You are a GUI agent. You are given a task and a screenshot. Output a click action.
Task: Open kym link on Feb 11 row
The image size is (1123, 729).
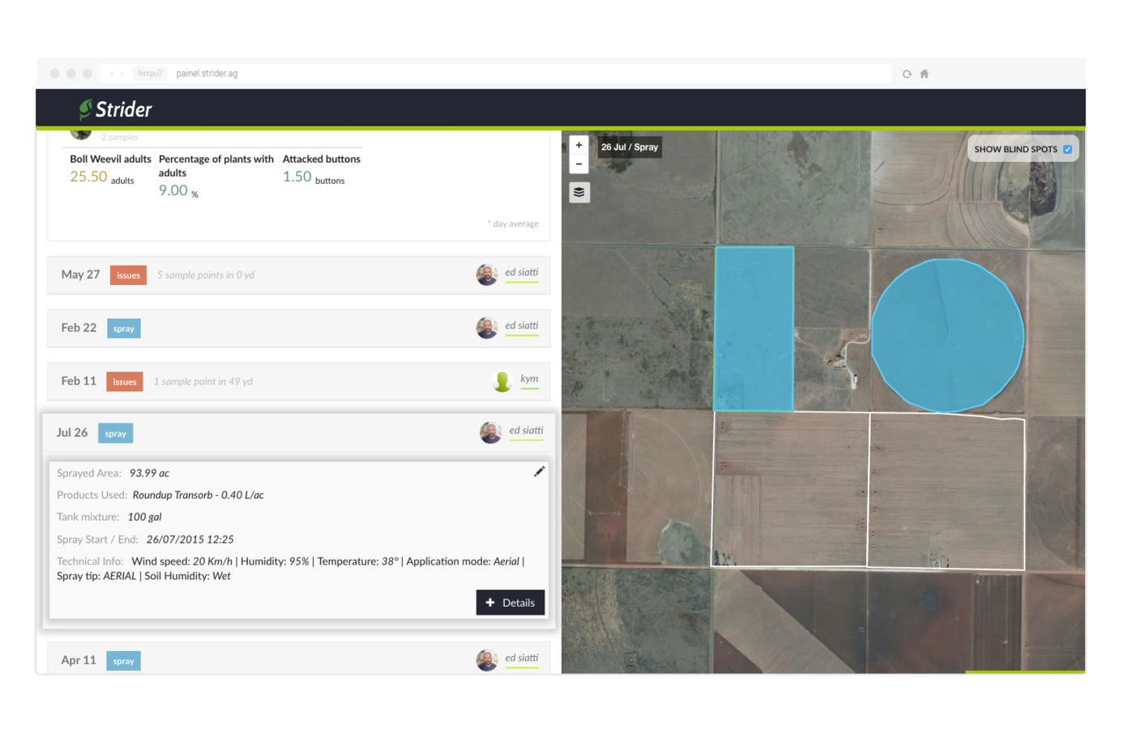tap(529, 379)
